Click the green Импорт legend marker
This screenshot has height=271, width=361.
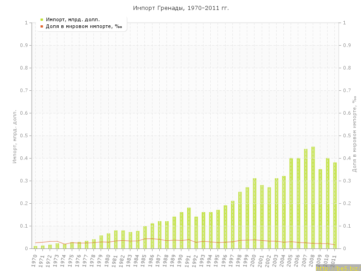[42, 19]
